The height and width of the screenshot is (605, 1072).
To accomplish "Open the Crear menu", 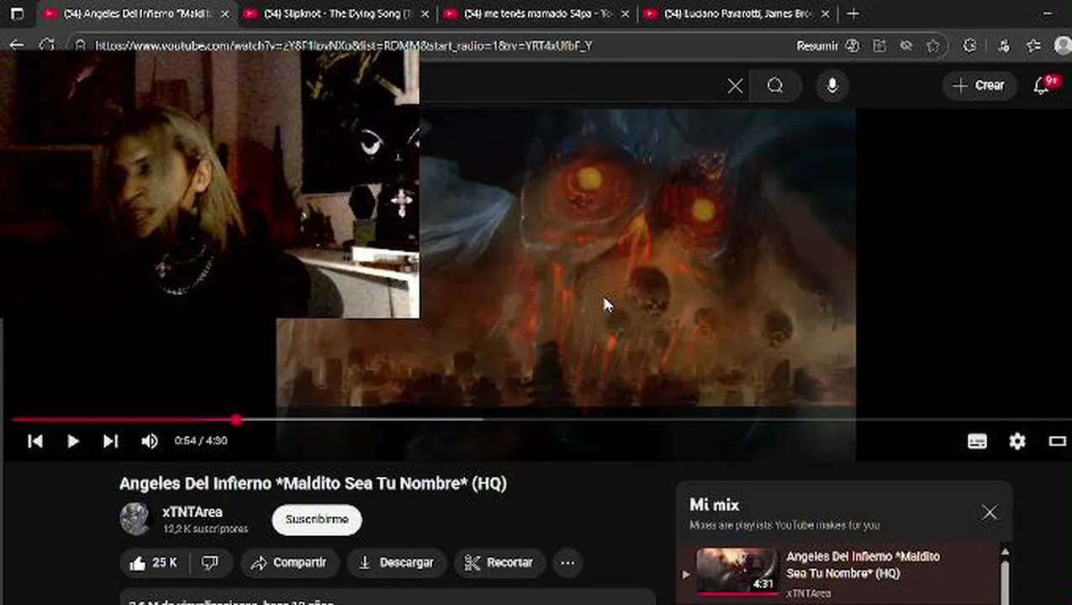I will point(979,86).
